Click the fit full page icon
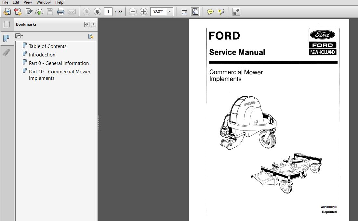The image size is (358, 221). (195, 12)
